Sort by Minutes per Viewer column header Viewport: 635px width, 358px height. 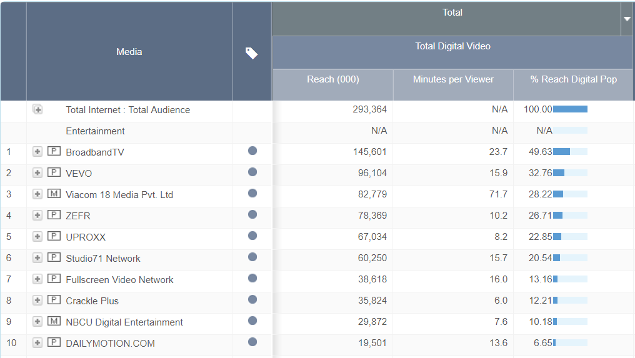453,79
